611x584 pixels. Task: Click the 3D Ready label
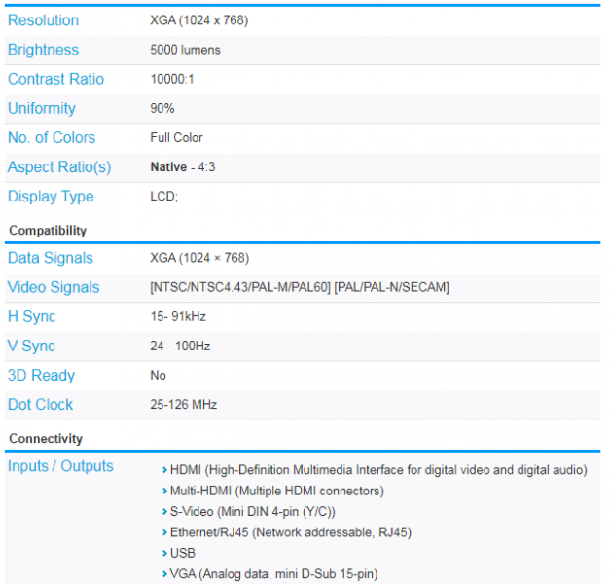point(41,375)
